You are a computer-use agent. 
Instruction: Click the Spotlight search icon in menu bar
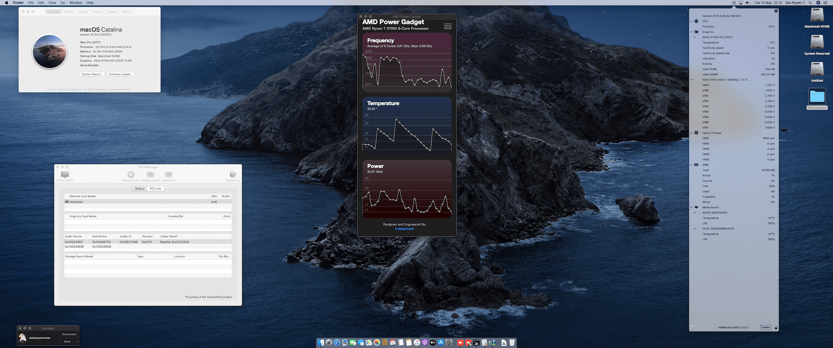(810, 3)
